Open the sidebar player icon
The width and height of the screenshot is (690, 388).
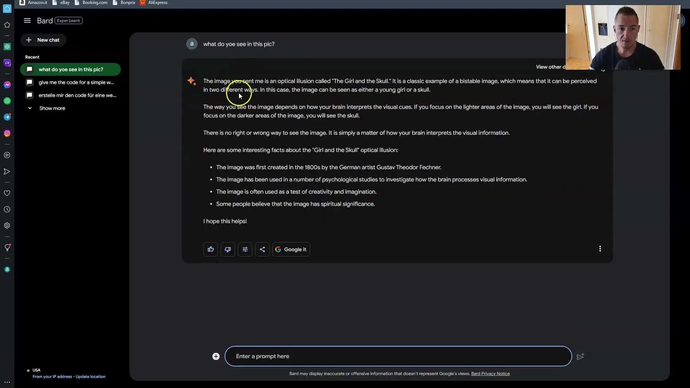tap(7, 155)
